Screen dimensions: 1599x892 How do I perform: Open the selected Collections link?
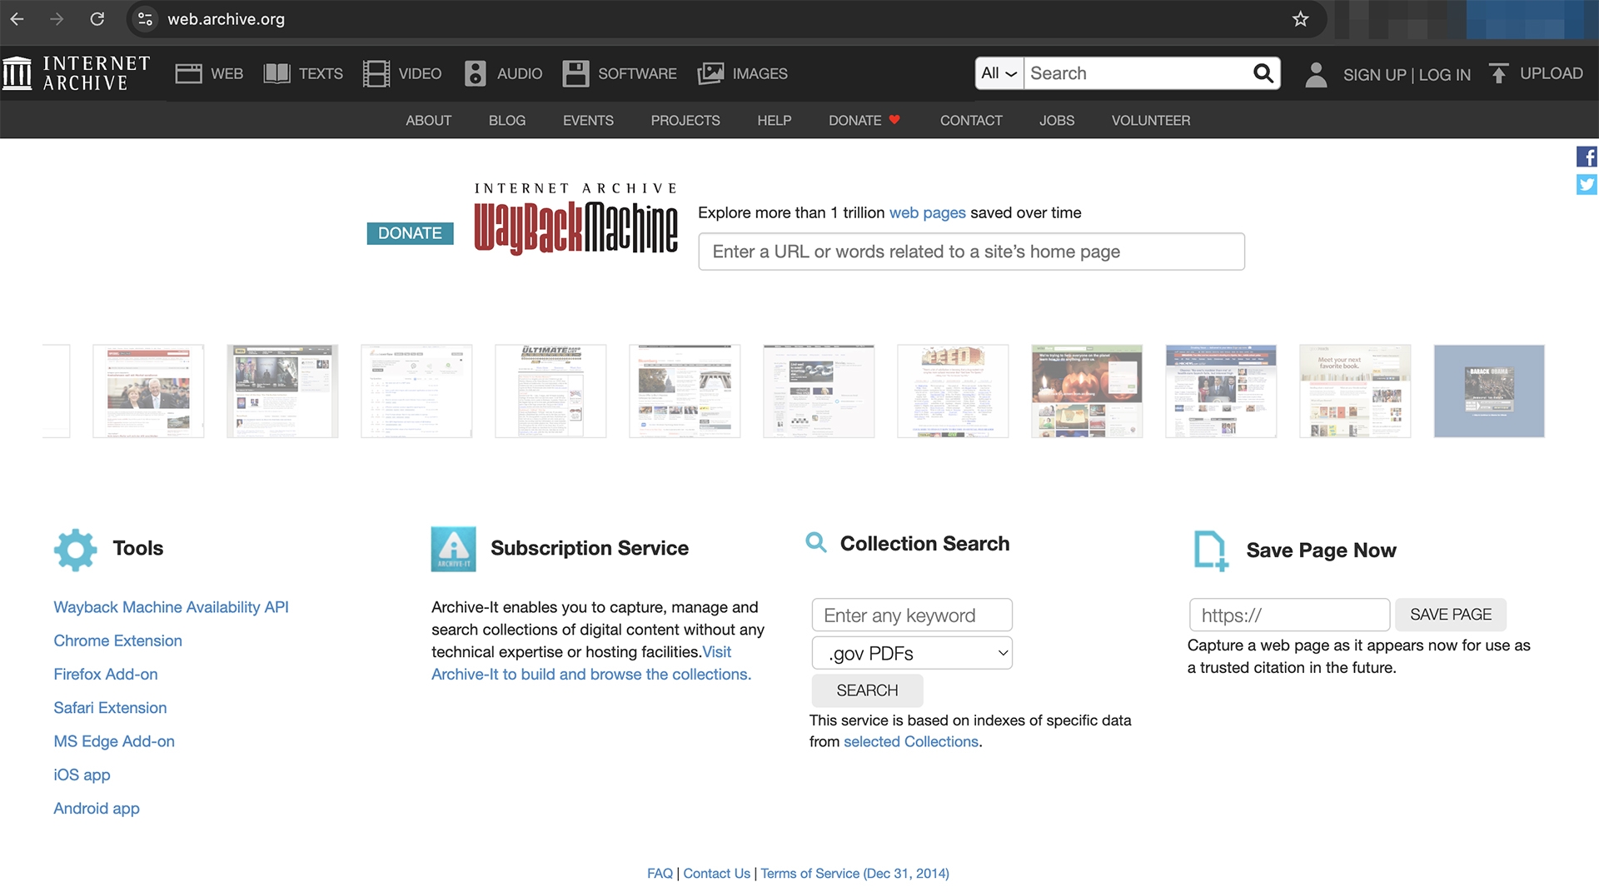tap(911, 741)
